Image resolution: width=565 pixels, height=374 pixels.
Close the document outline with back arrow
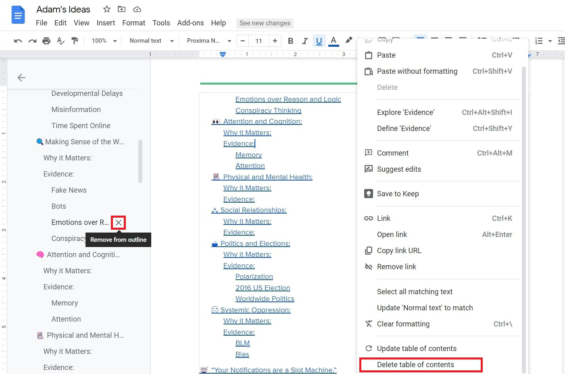(x=21, y=77)
